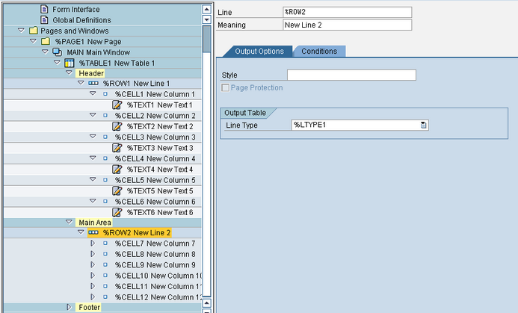The width and height of the screenshot is (518, 313).
Task: Click the MAIN Main Window icon
Action: click(x=57, y=52)
